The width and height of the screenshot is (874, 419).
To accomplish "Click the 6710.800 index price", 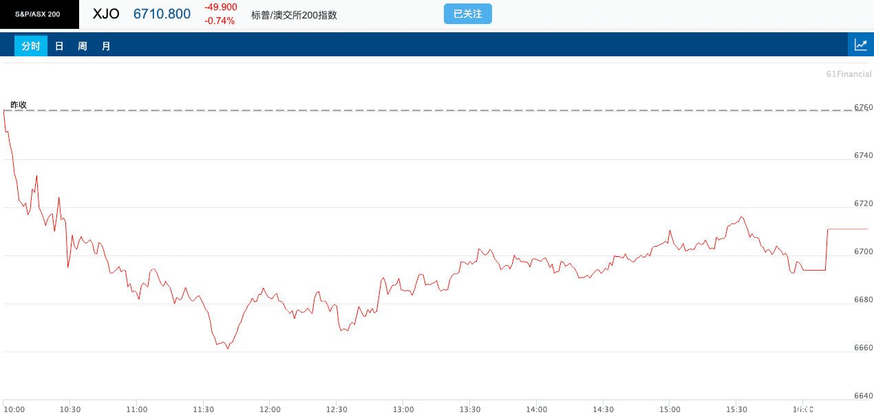I will pos(162,14).
